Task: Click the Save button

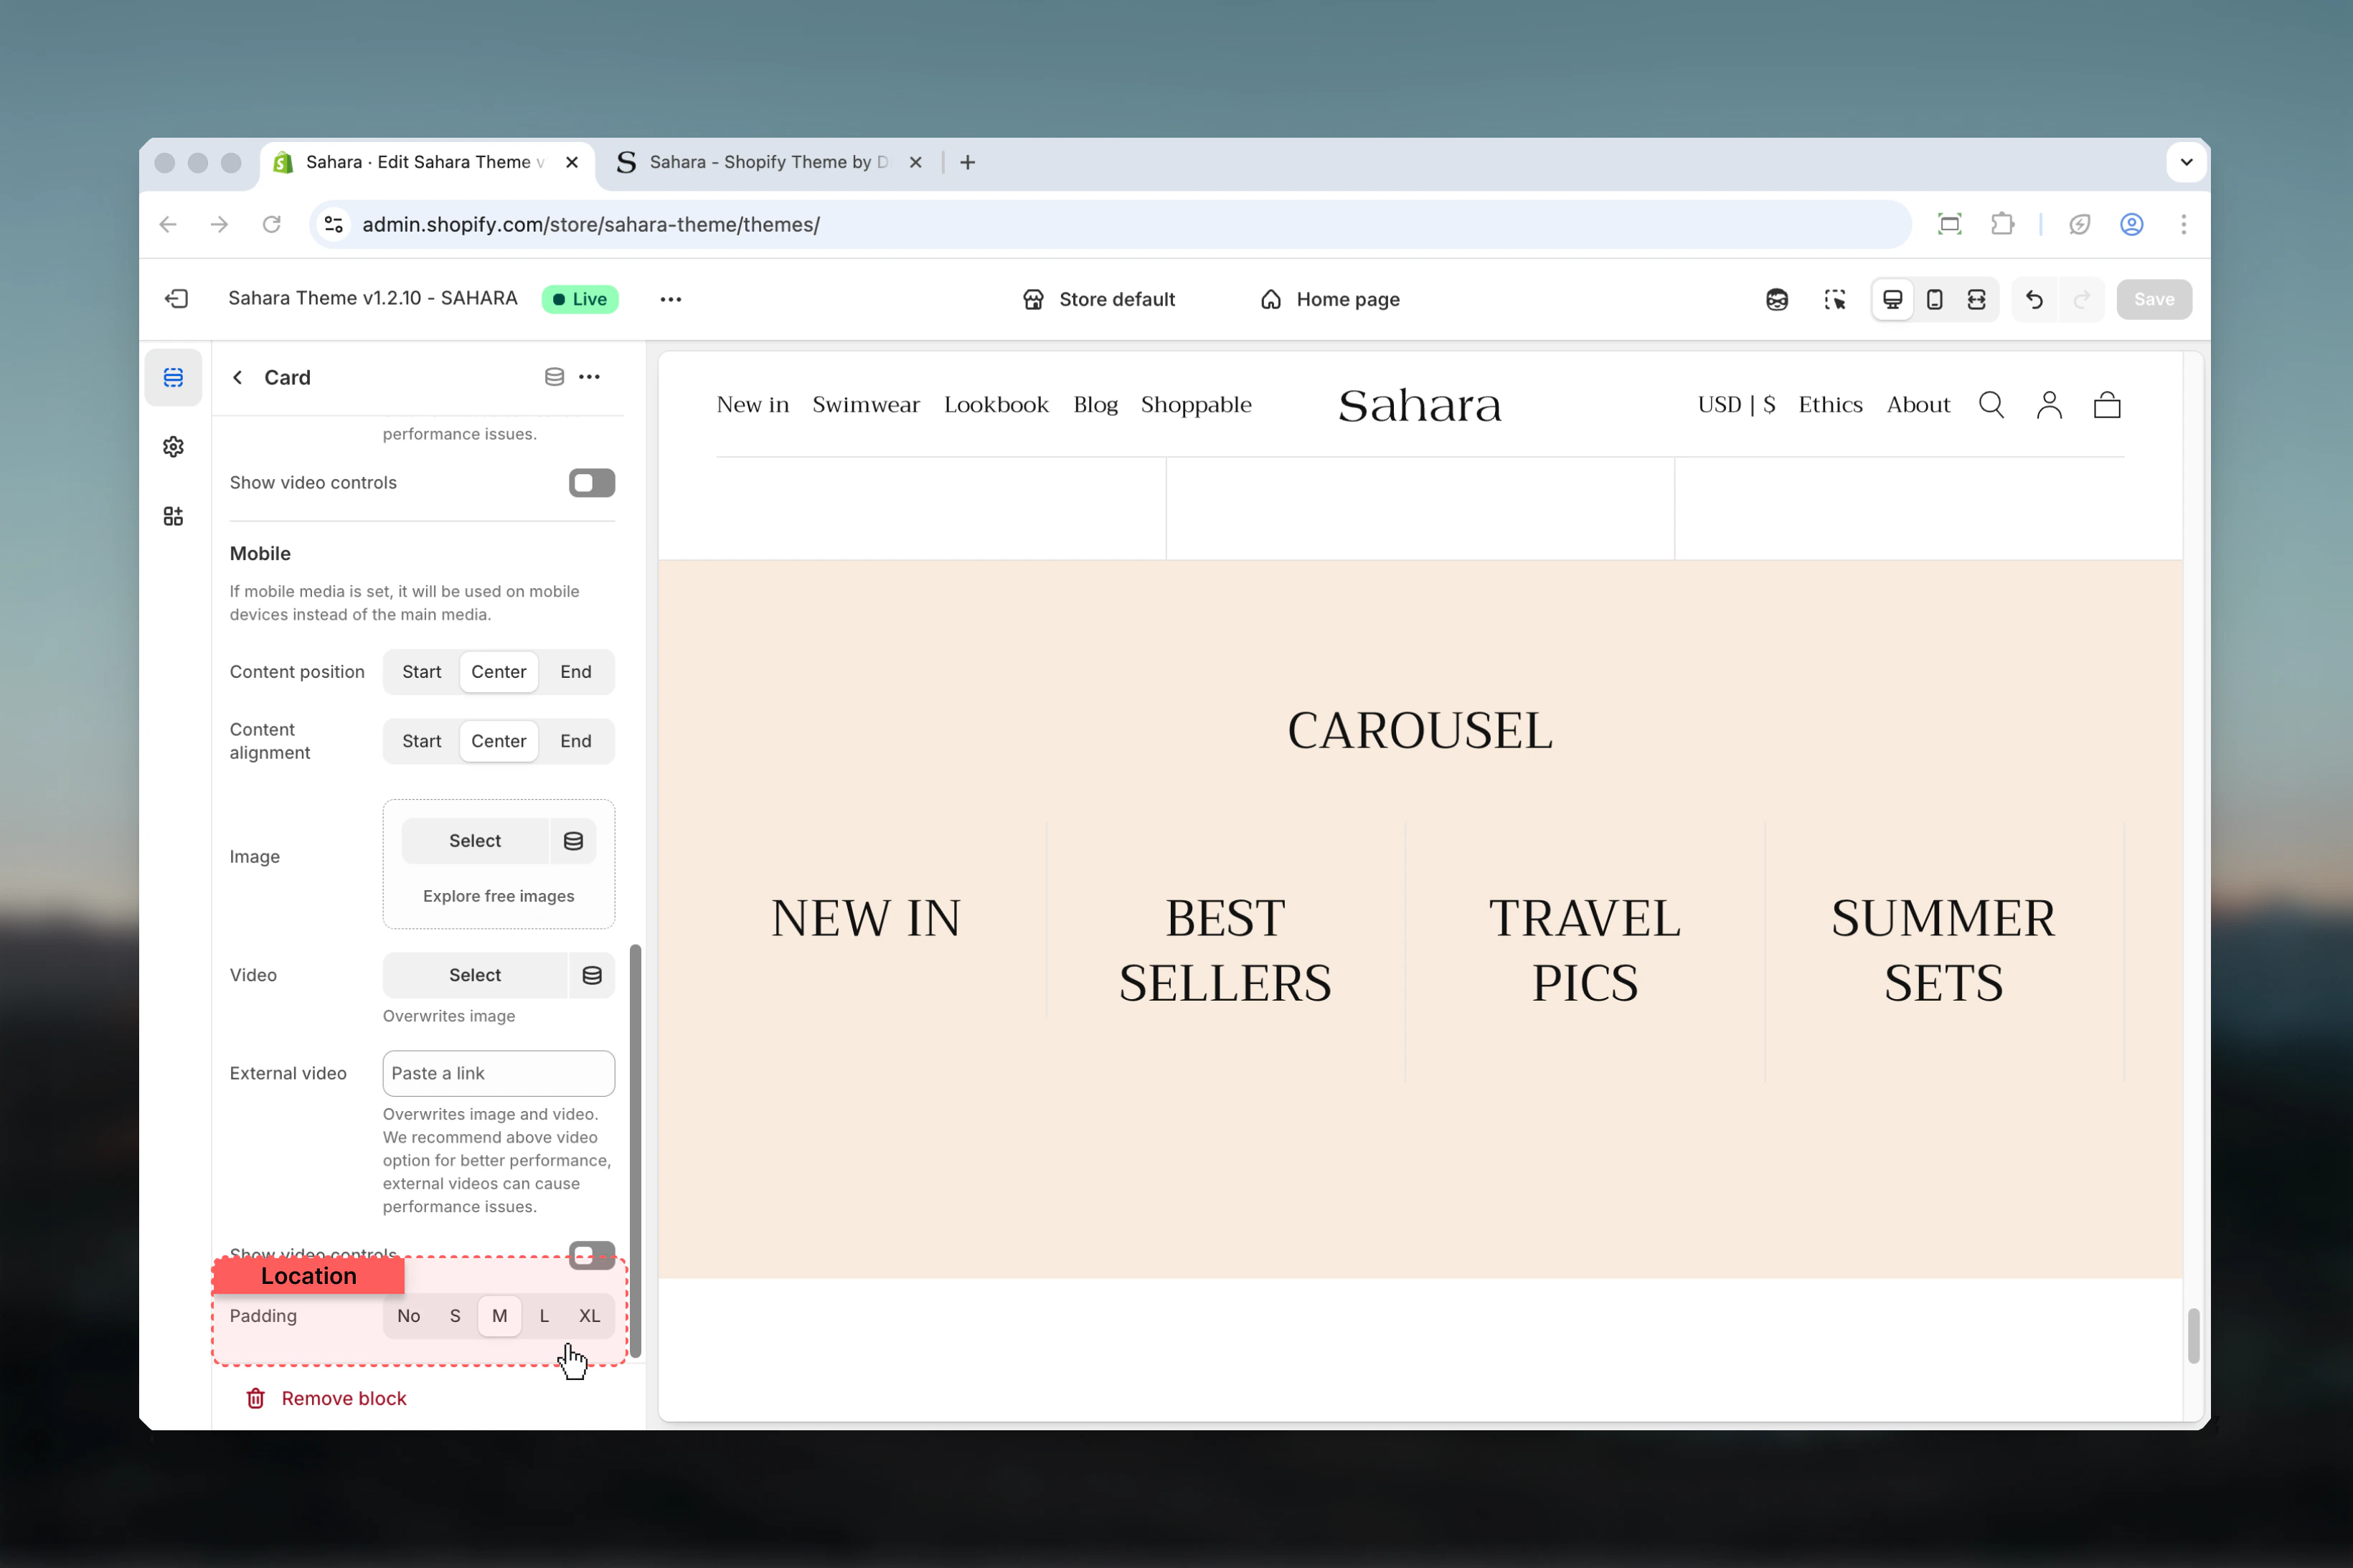Action: click(2154, 299)
